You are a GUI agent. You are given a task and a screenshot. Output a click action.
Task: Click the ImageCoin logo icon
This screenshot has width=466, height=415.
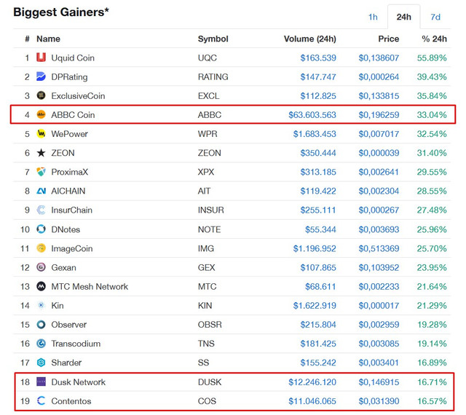tap(41, 248)
